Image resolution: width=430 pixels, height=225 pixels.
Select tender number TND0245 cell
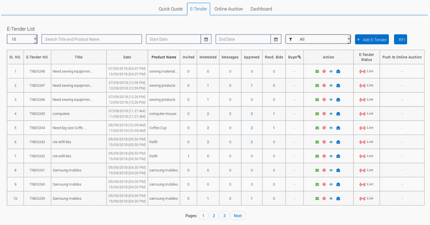pos(37,114)
